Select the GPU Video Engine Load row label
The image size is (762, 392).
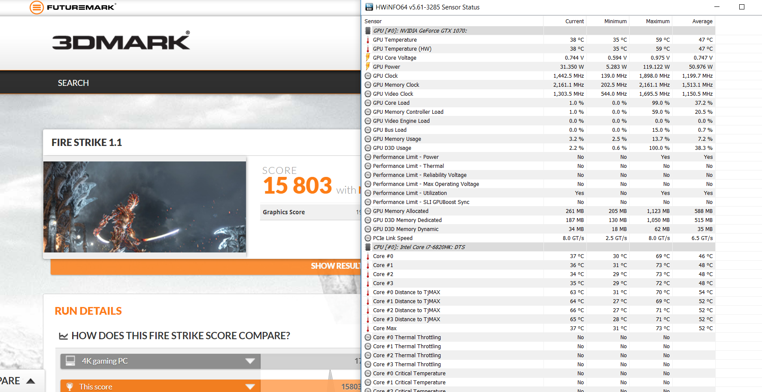point(401,121)
